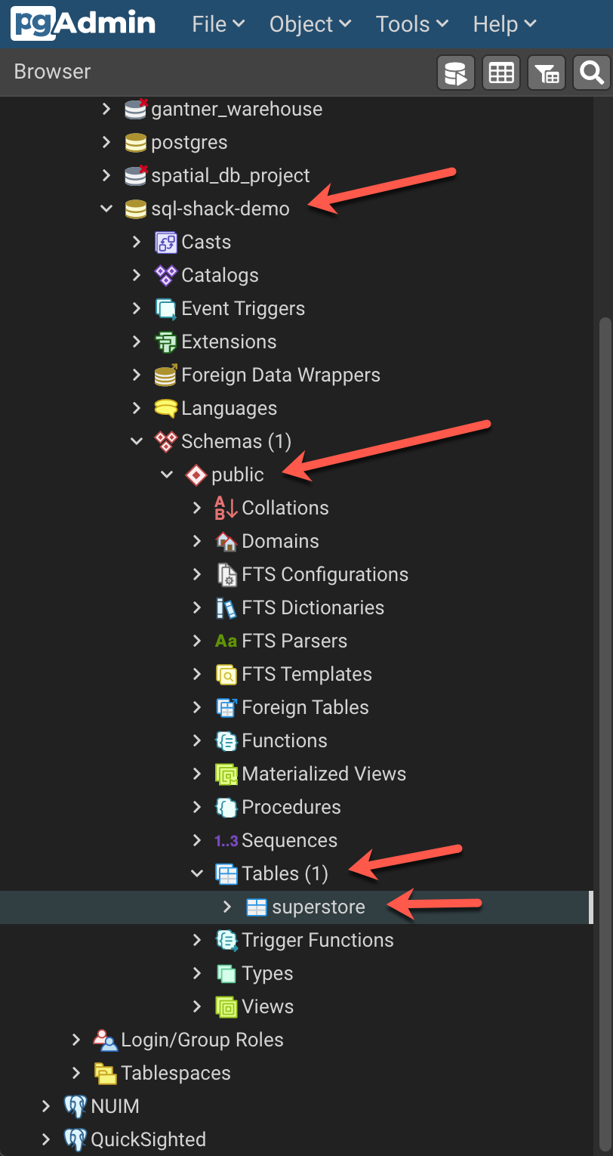
Task: Open the search objects magnifier icon
Action: click(591, 73)
